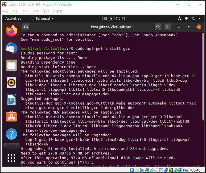The width and height of the screenshot is (206, 173).
Task: Click the 'See "man sudo_root" for details.' line
Action: pyautogui.click(x=57, y=40)
